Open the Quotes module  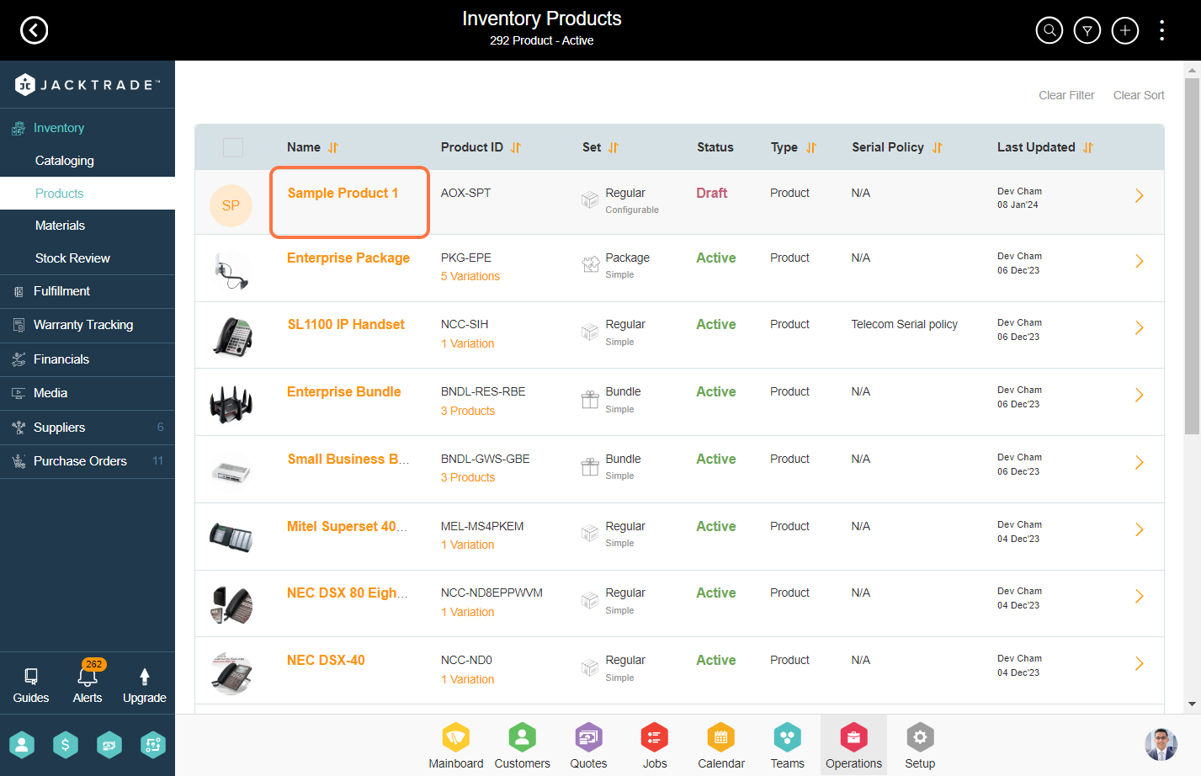point(588,746)
